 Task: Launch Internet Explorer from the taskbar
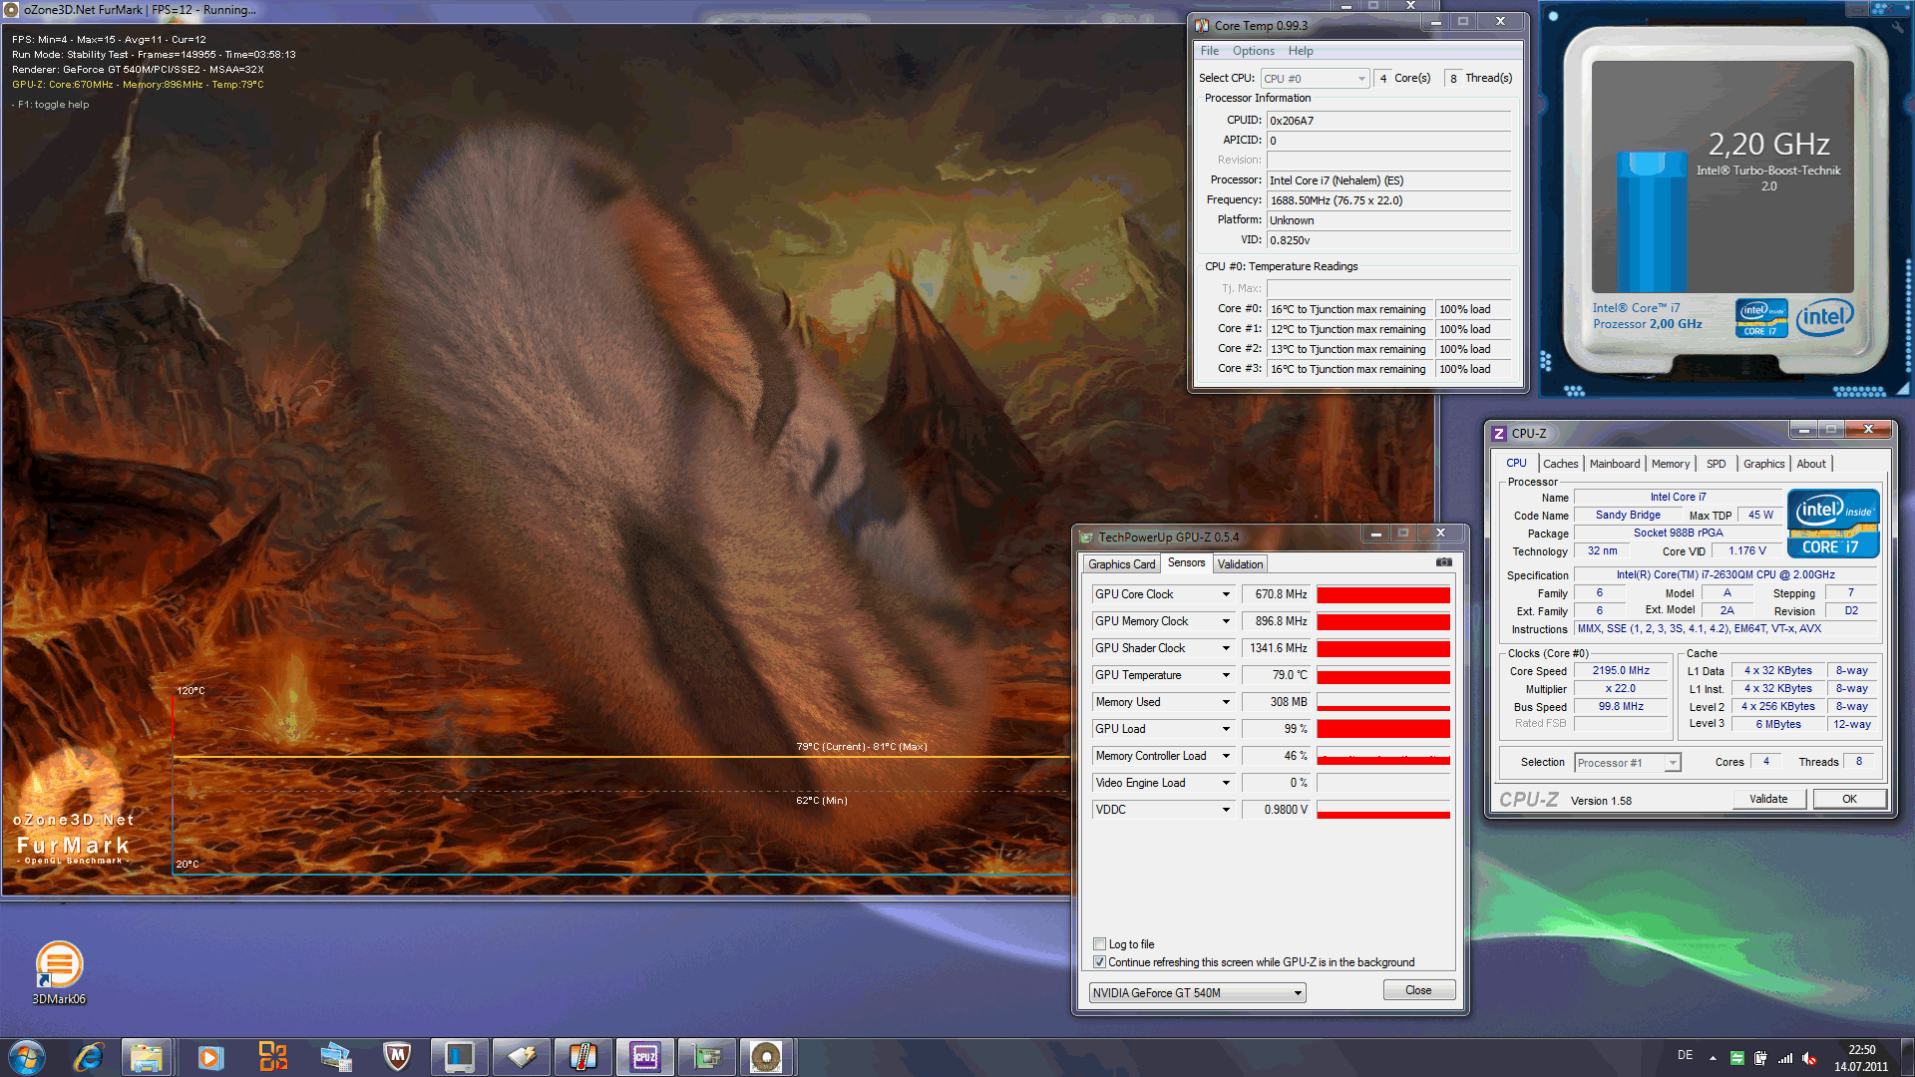[89, 1057]
